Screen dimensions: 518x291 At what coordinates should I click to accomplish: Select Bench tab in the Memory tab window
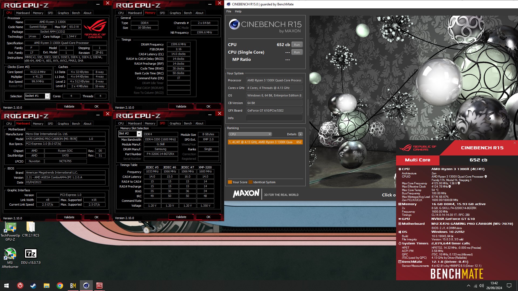click(x=188, y=13)
